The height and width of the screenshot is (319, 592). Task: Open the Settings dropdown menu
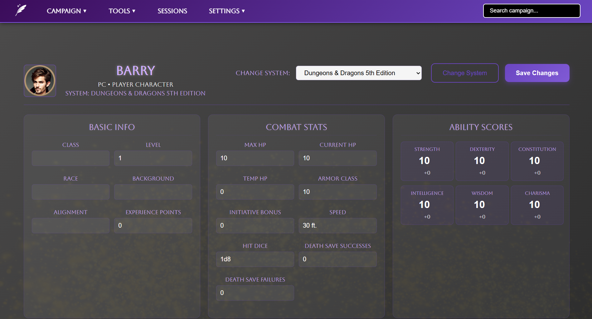[226, 11]
